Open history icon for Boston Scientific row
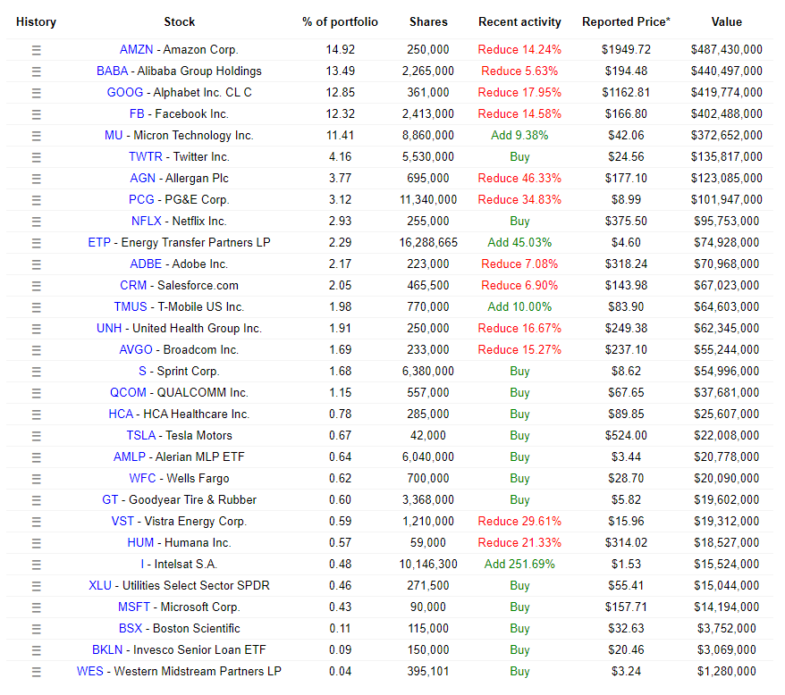Screen dimensions: 785x695 [36, 630]
